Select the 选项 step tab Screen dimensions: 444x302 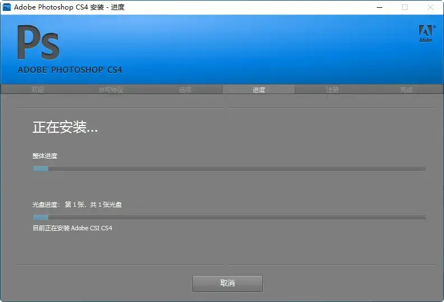185,90
